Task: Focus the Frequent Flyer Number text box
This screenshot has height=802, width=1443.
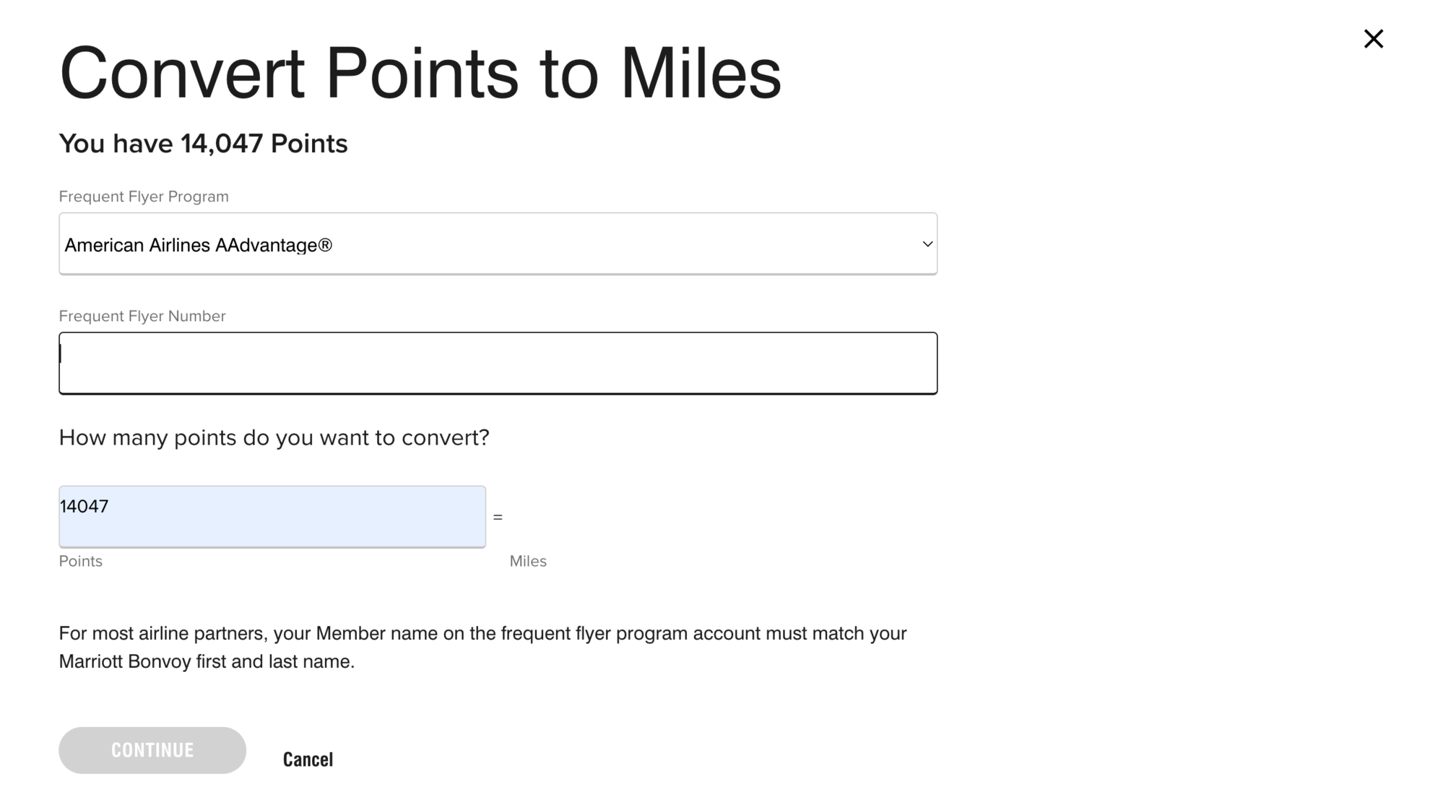Action: tap(497, 363)
